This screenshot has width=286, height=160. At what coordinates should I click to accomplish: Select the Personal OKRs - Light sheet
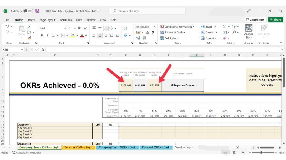click(78, 147)
